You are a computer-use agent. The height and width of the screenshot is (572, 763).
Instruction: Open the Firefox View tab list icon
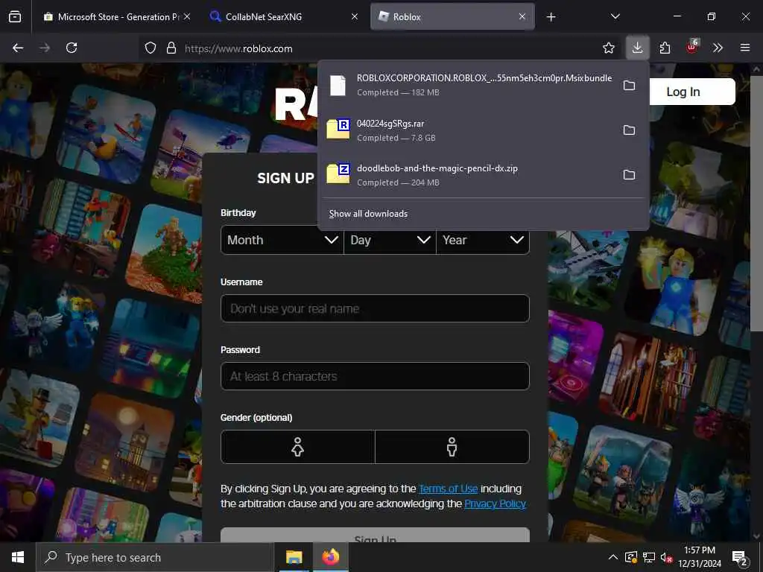[15, 16]
